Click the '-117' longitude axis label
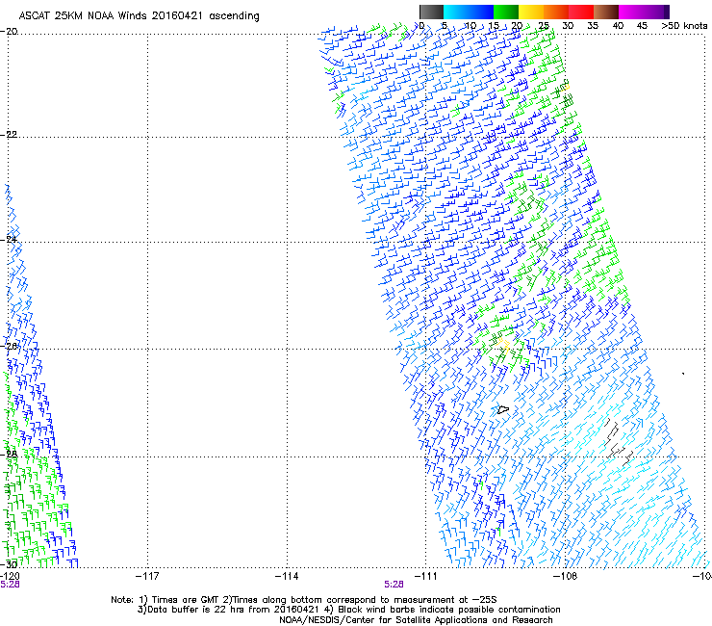 [147, 576]
